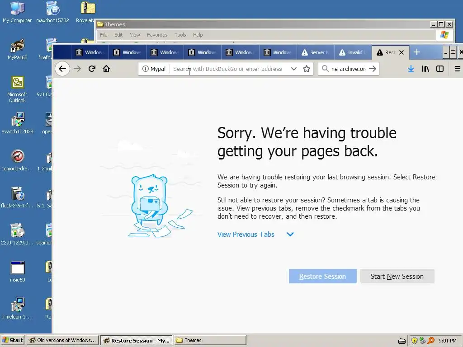
Task: Select the first Windows tab
Action: coord(90,52)
